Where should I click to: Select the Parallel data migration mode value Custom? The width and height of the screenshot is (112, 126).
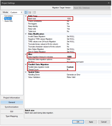[x=70, y=67]
